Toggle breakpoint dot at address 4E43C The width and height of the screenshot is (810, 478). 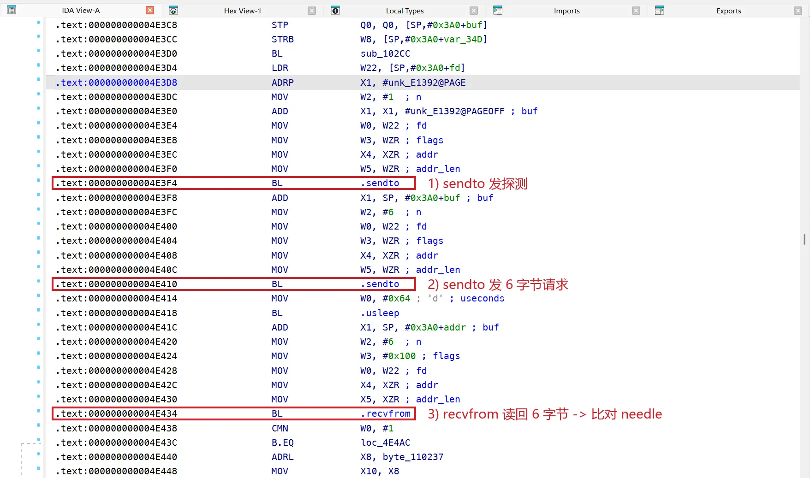38,440
